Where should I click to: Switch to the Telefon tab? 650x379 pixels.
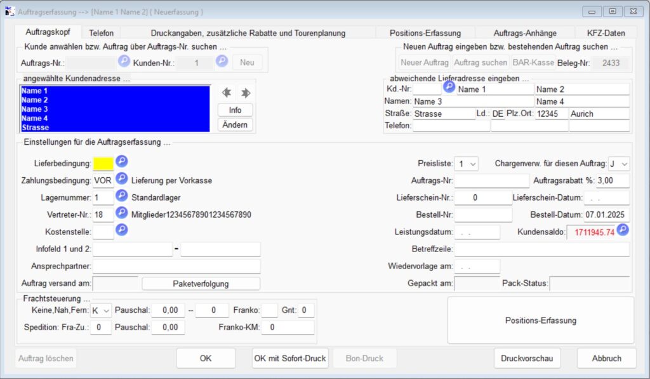102,33
